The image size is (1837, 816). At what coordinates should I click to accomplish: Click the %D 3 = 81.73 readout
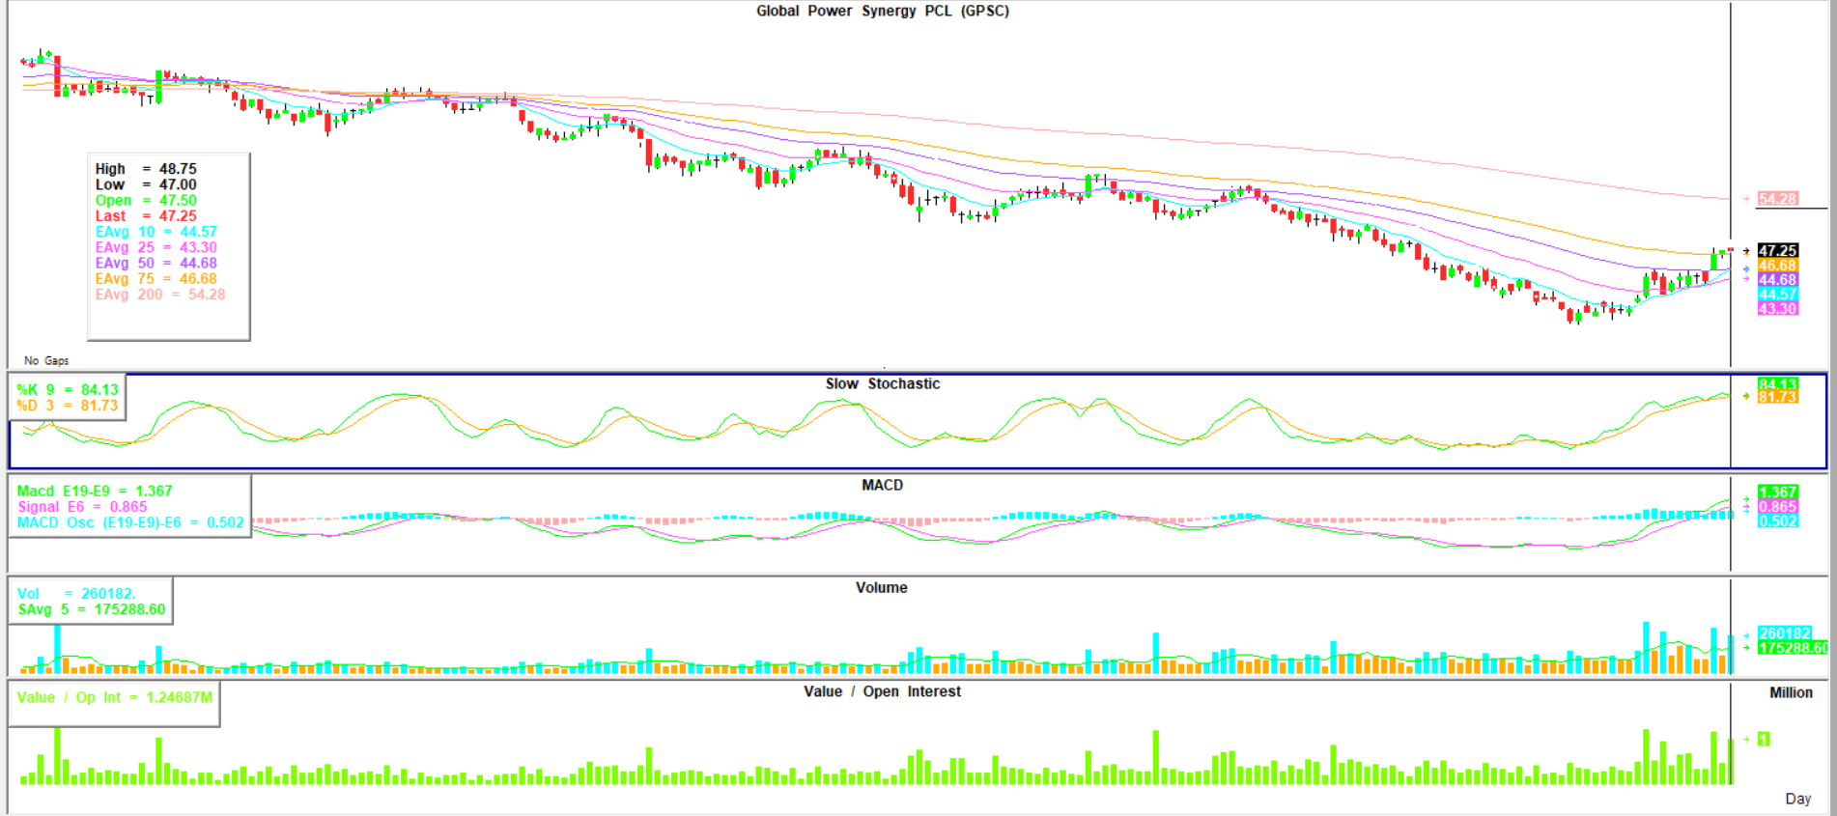click(x=68, y=406)
